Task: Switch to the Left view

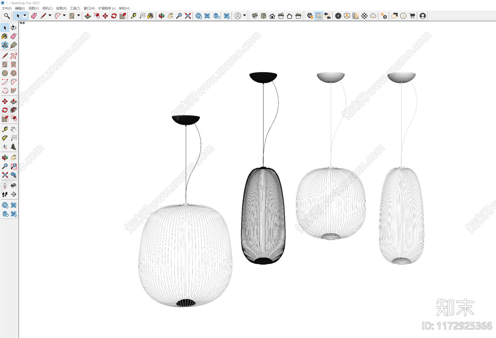Action: click(x=298, y=16)
